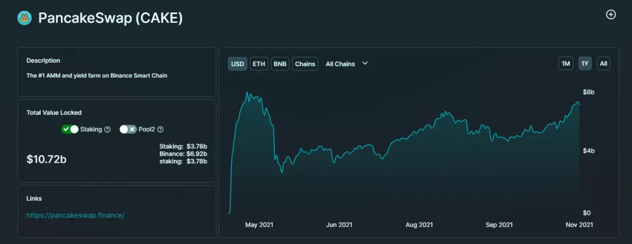The image size is (632, 244).
Task: Click the plus circle add icon
Action: tap(611, 15)
